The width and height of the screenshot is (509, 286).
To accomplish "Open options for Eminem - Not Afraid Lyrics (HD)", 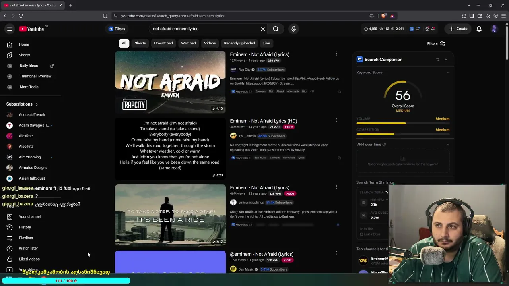I will point(336,120).
